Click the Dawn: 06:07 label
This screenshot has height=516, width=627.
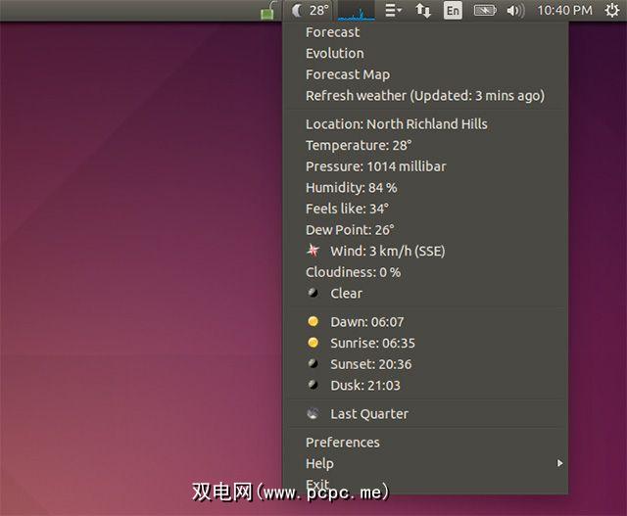coord(367,322)
